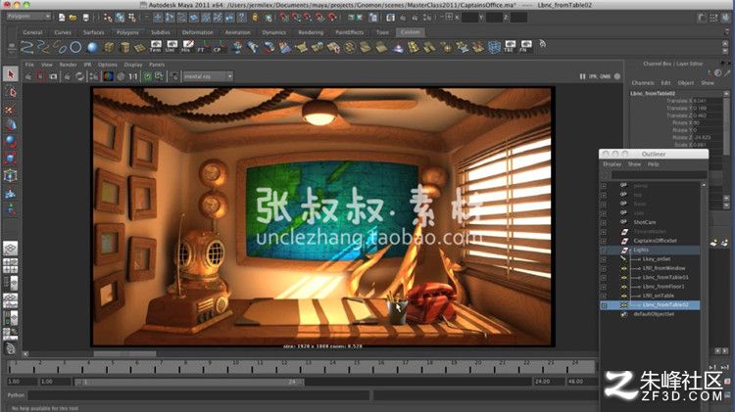Click the blue wireframe lattice shelf icon

point(494,47)
